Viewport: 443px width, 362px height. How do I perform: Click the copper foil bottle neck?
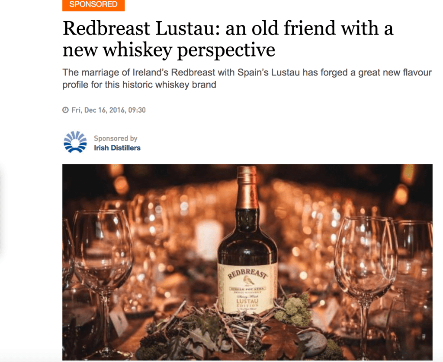pos(247,187)
